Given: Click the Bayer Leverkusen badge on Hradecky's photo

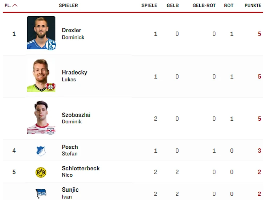Looking at the screenshot, I should [x=50, y=87].
